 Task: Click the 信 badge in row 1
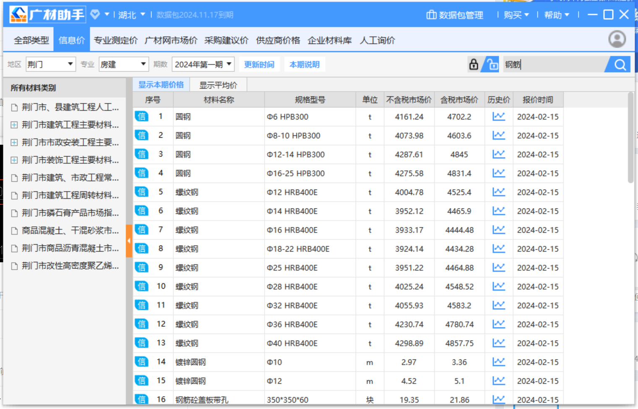(x=142, y=116)
